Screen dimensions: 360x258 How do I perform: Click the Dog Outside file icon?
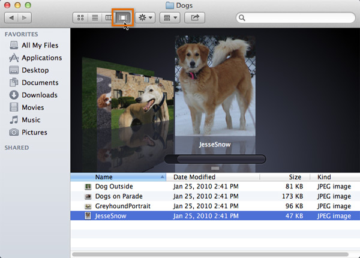click(88, 187)
